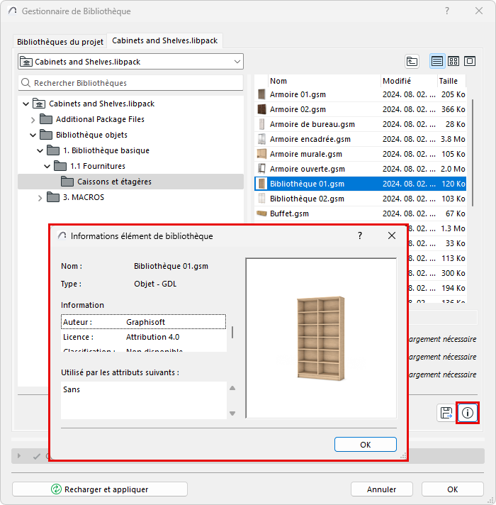Image resolution: width=496 pixels, height=505 pixels.
Task: Click down arrow of attributes list
Action: [232, 414]
